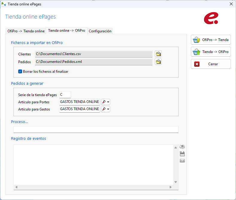Click the Artículo para Portes text field
The image size is (236, 200).
coord(79,102)
